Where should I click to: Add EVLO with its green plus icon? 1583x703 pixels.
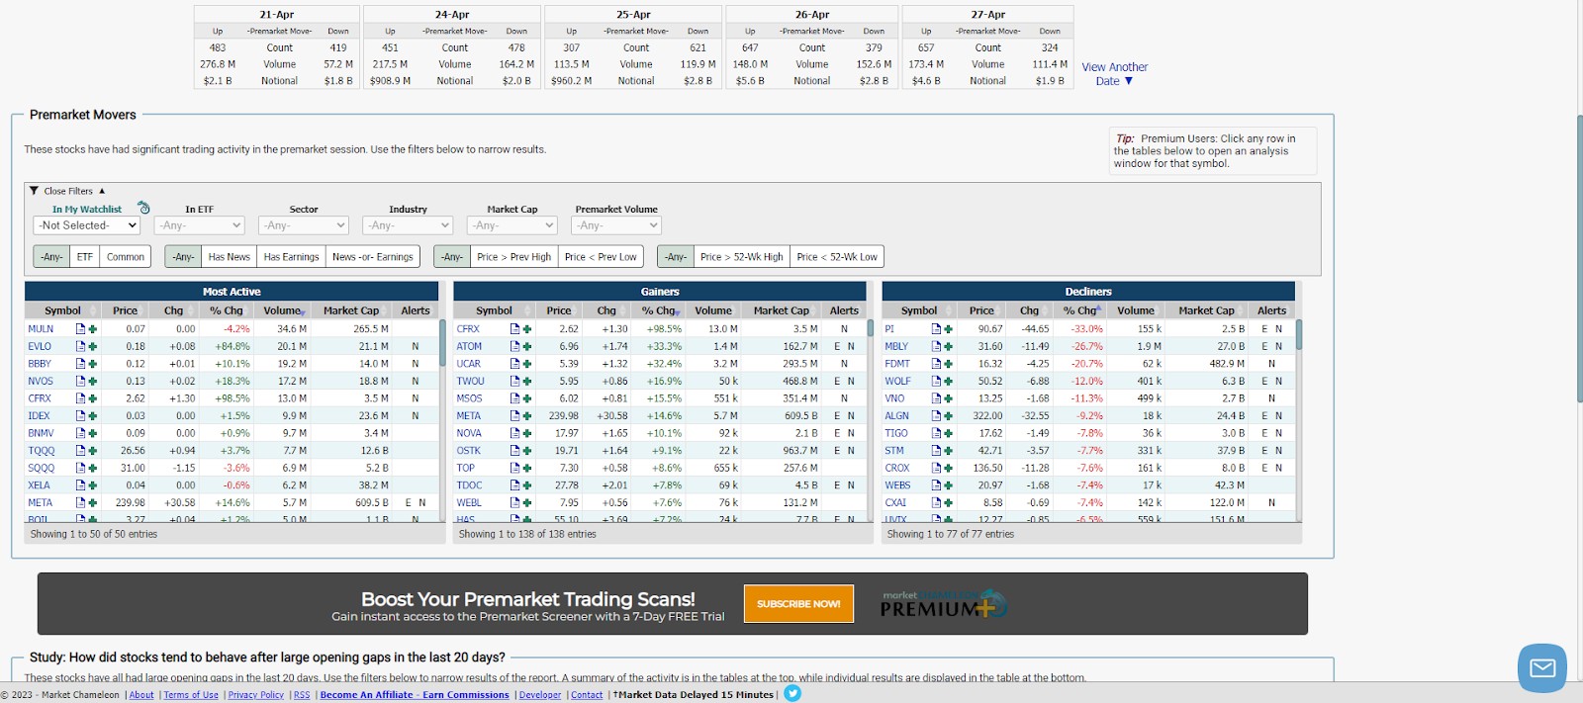click(x=93, y=347)
